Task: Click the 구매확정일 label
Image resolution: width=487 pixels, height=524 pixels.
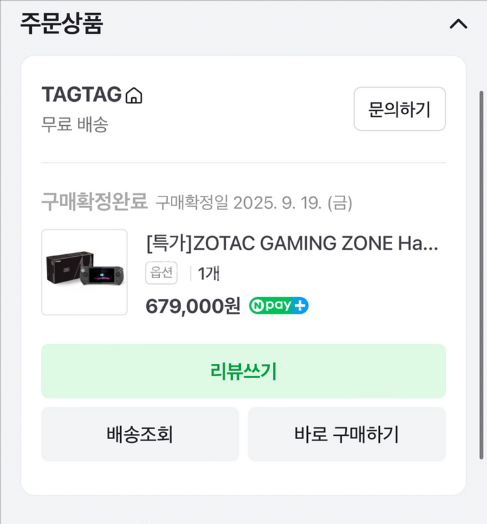Action: [x=193, y=203]
